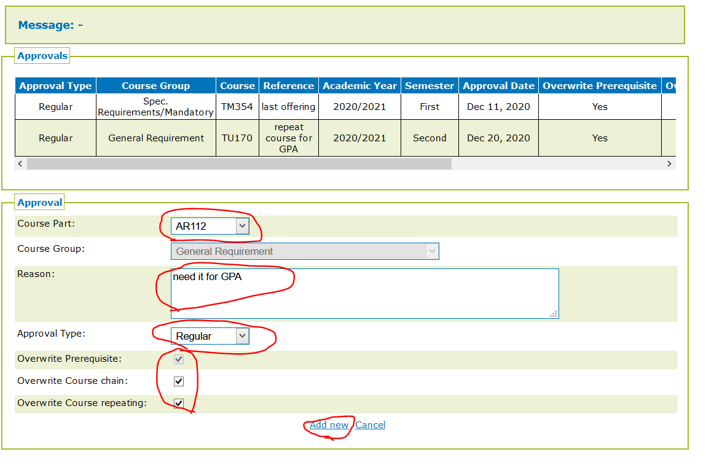Screen dimensions: 706x465
Task: Select the TM354 course cell
Action: (x=237, y=107)
